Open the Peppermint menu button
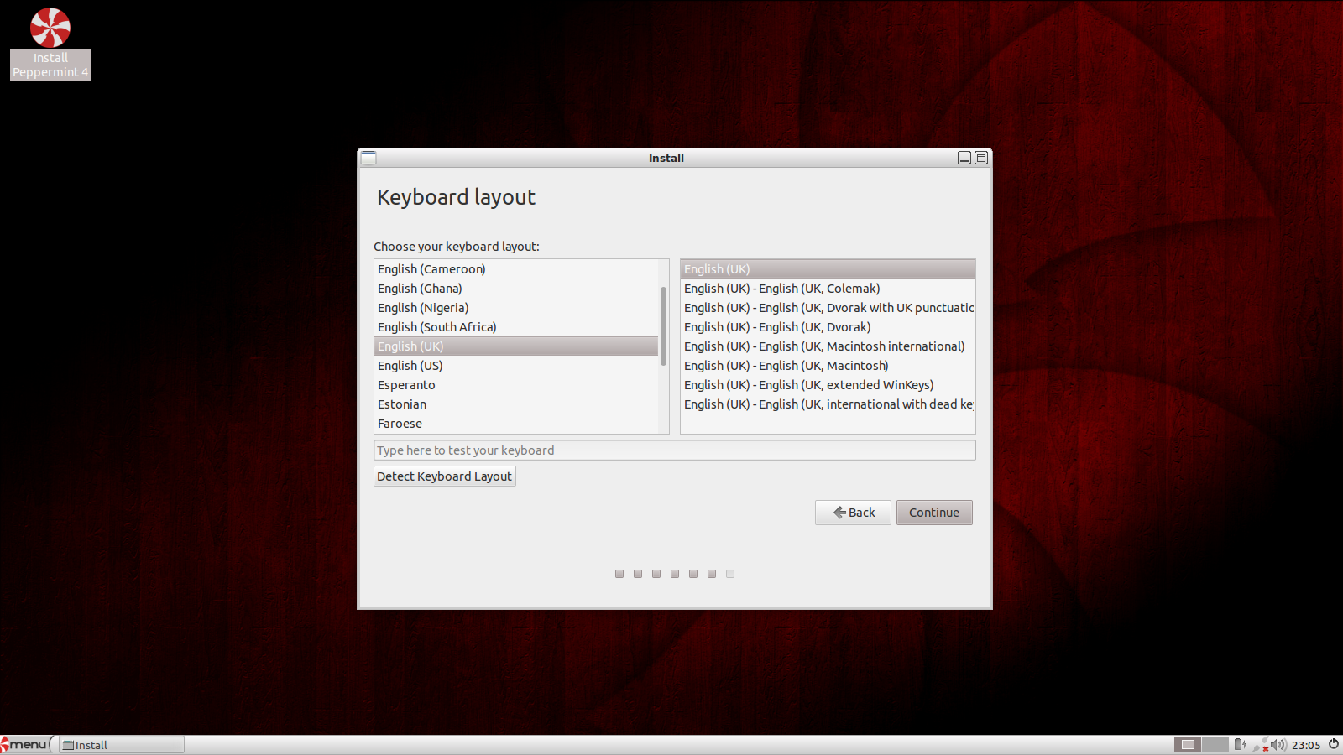1343x755 pixels. [x=25, y=744]
